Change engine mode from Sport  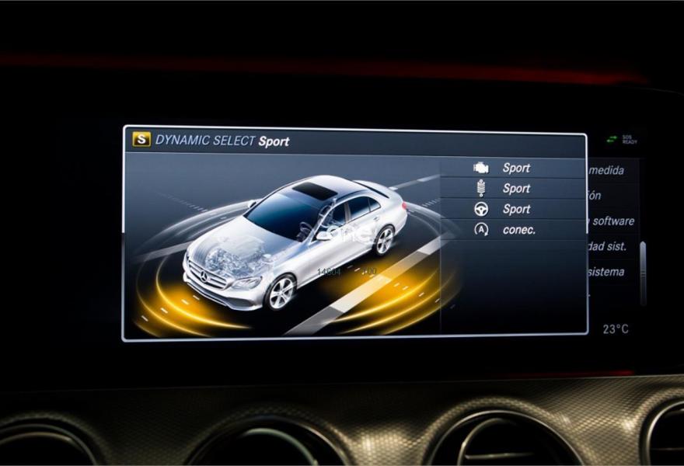[x=516, y=168]
